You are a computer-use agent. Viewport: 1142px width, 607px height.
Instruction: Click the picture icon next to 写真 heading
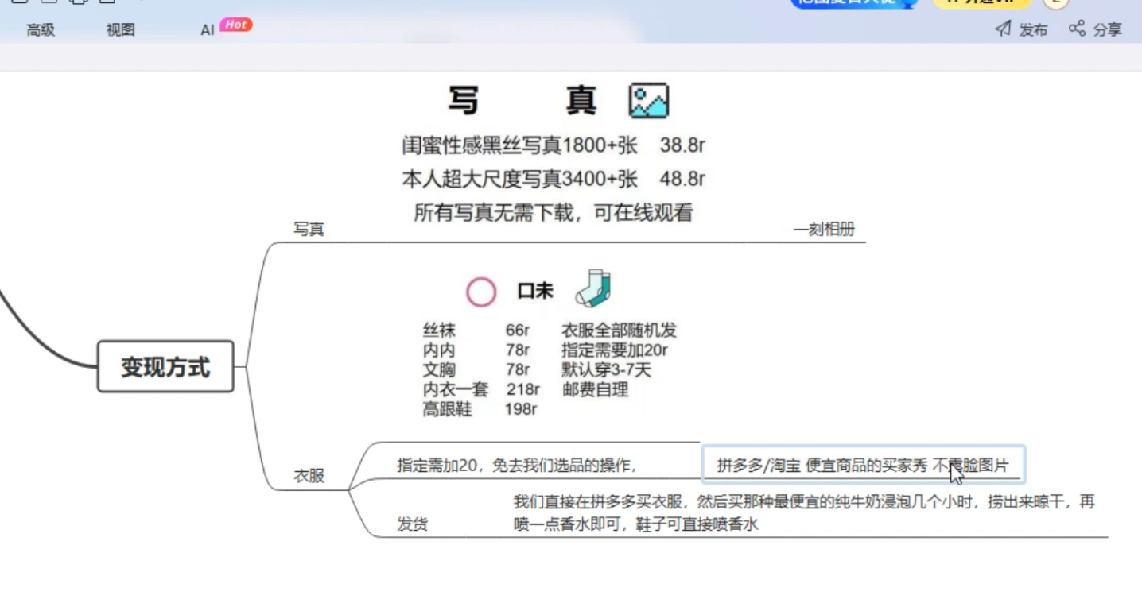coord(648,102)
